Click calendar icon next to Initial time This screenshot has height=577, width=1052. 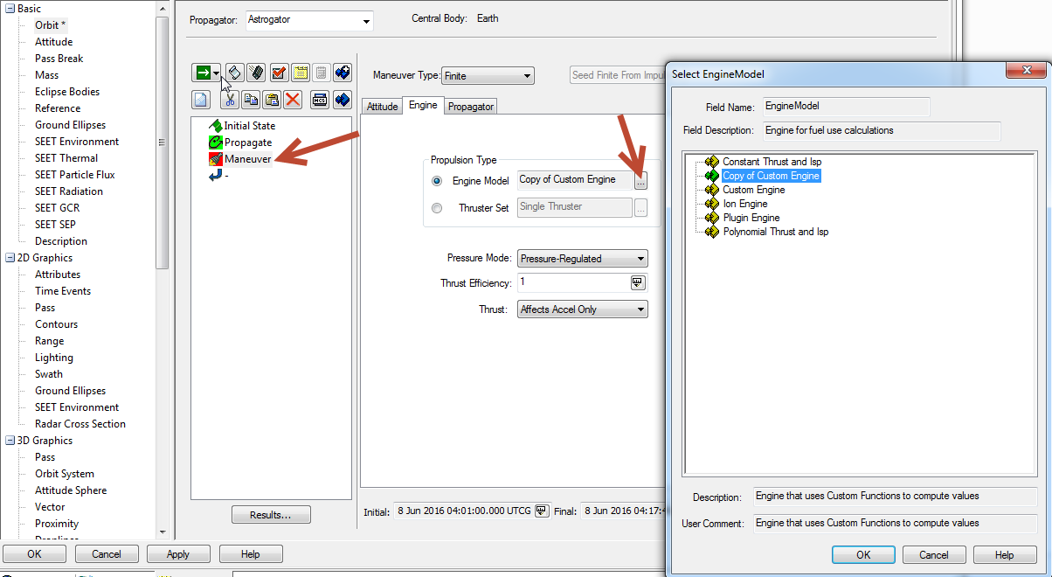[x=542, y=511]
